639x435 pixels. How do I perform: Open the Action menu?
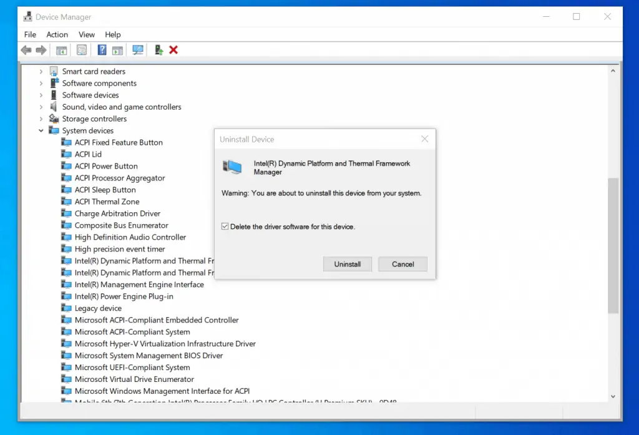tap(57, 34)
